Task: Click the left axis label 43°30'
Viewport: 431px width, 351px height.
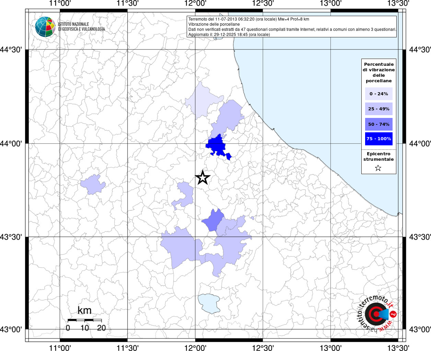Action: pyautogui.click(x=11, y=237)
